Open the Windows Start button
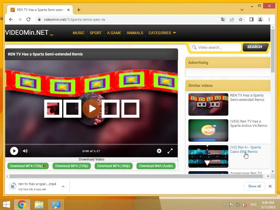280x210 pixels. coord(7,205)
